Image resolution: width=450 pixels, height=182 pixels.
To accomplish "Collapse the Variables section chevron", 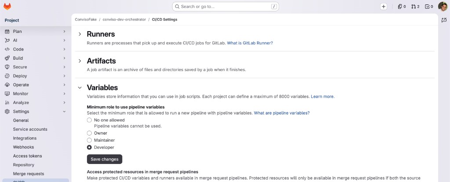I will coord(80,87).
